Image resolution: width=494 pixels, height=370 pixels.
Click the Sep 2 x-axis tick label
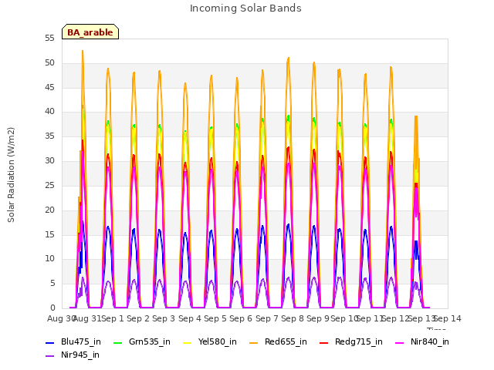(138, 318)
